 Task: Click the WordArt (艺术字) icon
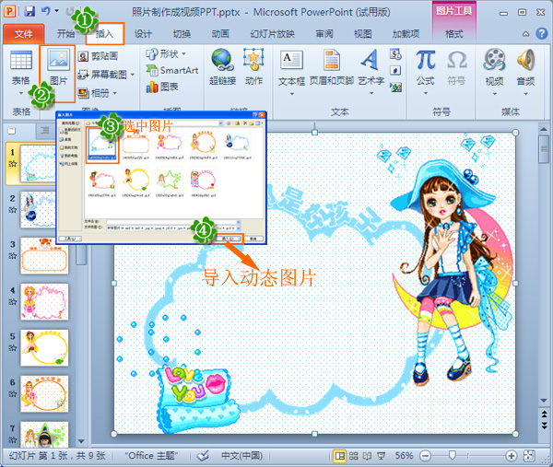pyautogui.click(x=370, y=59)
